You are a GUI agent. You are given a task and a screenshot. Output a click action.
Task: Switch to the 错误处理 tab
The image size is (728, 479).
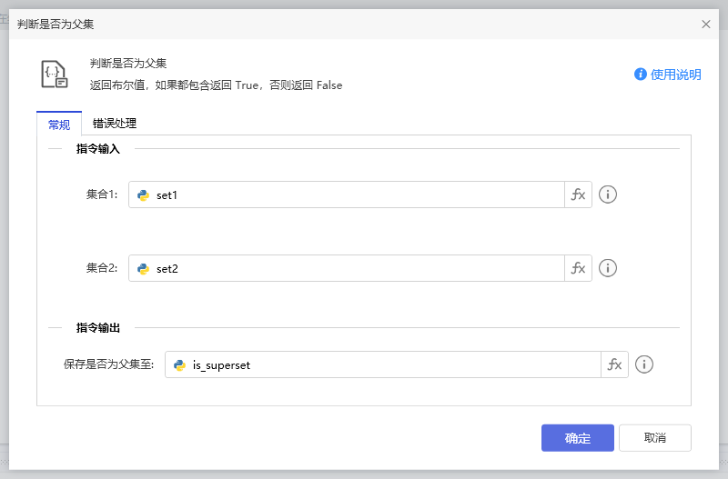(115, 124)
